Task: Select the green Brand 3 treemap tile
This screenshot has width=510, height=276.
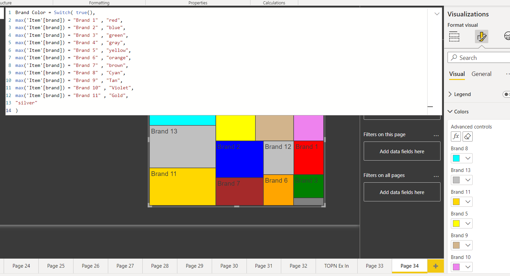Action: pos(309,186)
